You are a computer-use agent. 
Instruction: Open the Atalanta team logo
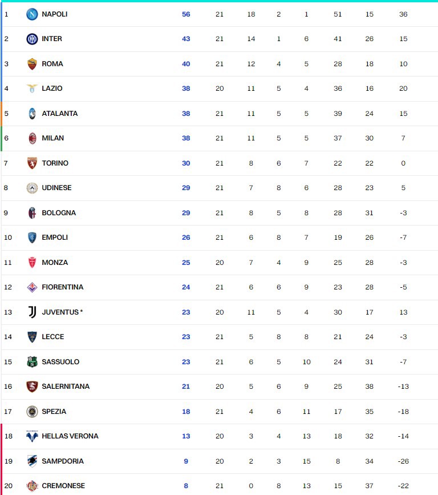32,114
